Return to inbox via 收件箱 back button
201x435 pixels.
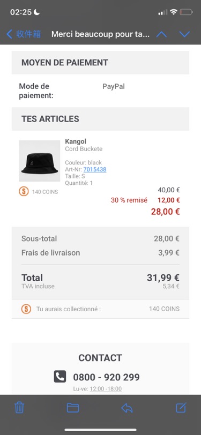point(24,34)
